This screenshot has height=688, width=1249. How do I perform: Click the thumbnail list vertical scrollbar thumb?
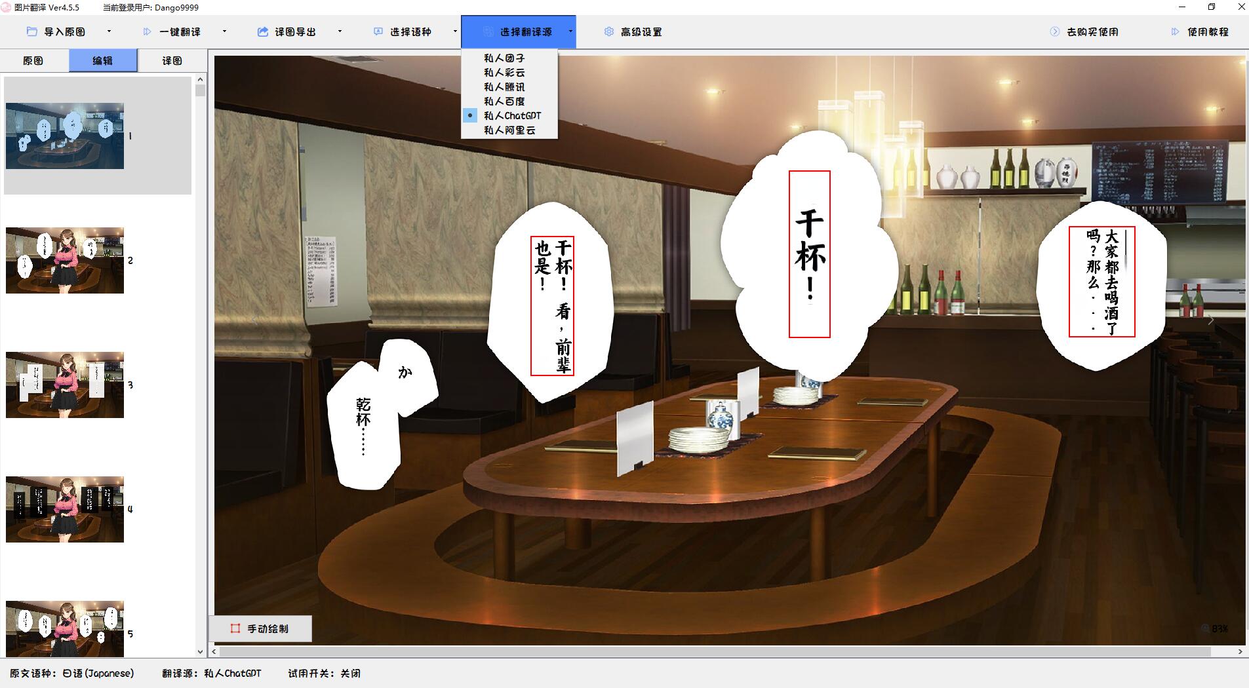point(201,90)
